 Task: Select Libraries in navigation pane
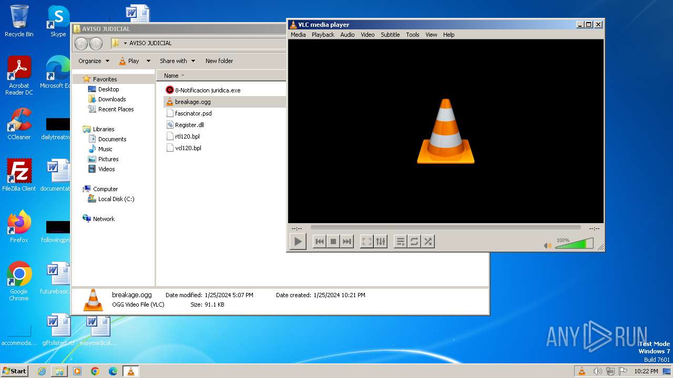point(104,129)
